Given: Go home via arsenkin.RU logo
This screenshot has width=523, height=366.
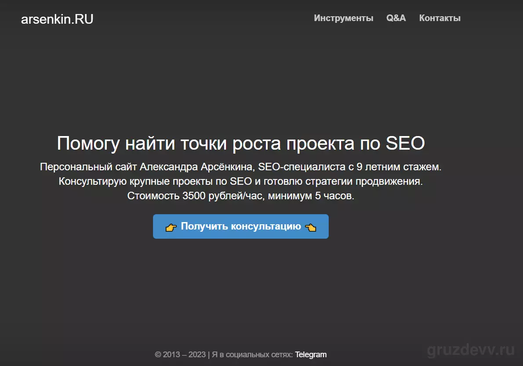Looking at the screenshot, I should (x=57, y=19).
